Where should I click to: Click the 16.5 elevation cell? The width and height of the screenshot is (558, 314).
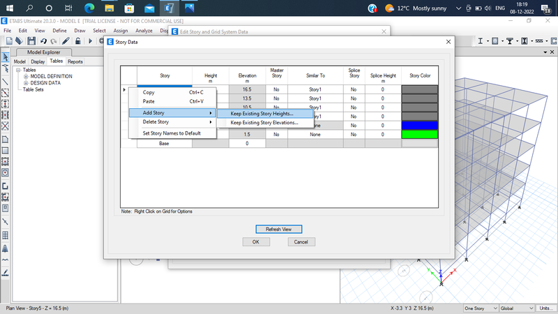click(x=247, y=89)
